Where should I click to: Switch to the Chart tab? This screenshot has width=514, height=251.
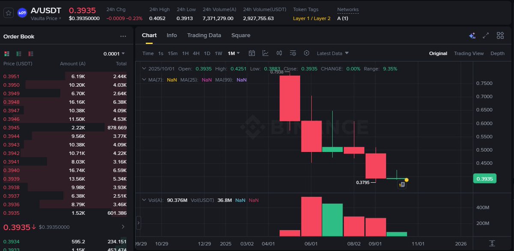[149, 35]
